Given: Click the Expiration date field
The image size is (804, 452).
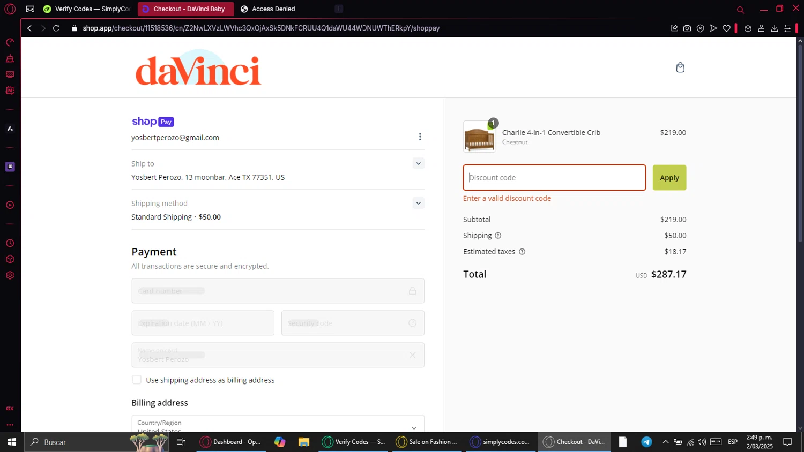Looking at the screenshot, I should 203,323.
